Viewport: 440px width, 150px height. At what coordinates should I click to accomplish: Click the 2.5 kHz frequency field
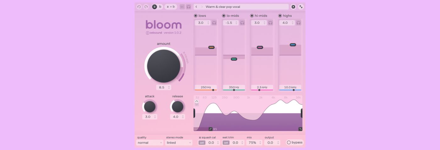[262, 87]
